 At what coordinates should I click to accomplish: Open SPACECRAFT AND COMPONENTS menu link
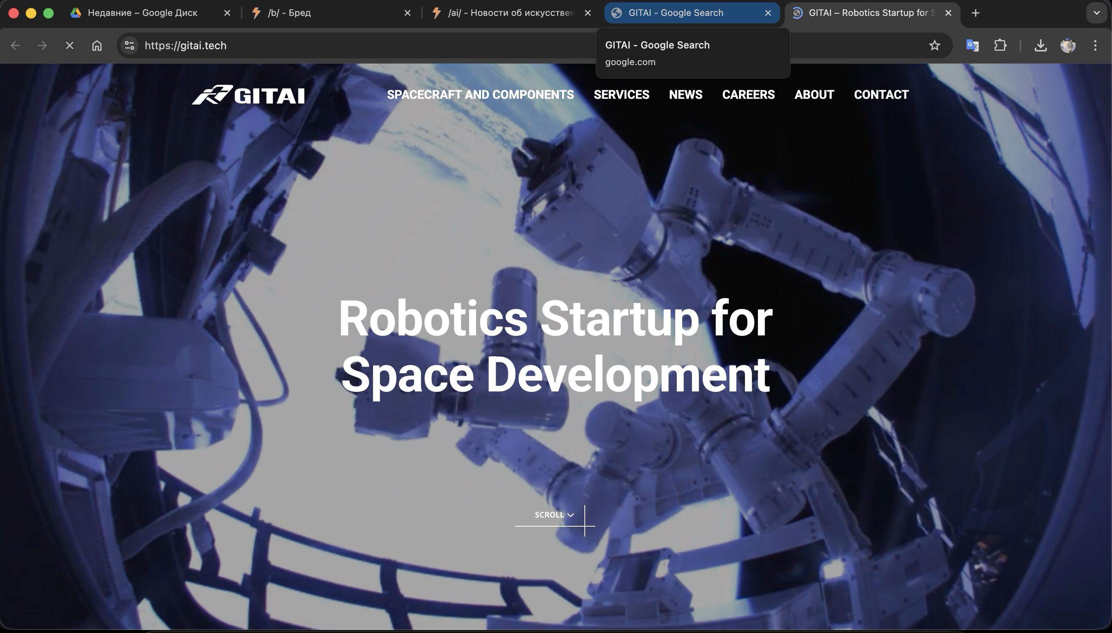[x=480, y=95]
